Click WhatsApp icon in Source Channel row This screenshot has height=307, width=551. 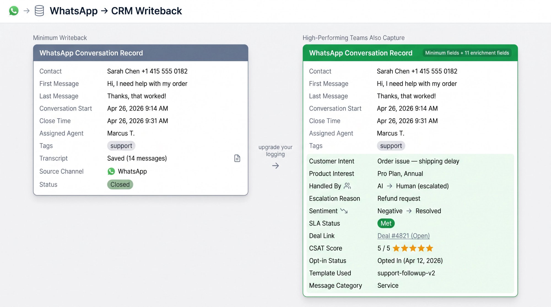[x=111, y=171]
